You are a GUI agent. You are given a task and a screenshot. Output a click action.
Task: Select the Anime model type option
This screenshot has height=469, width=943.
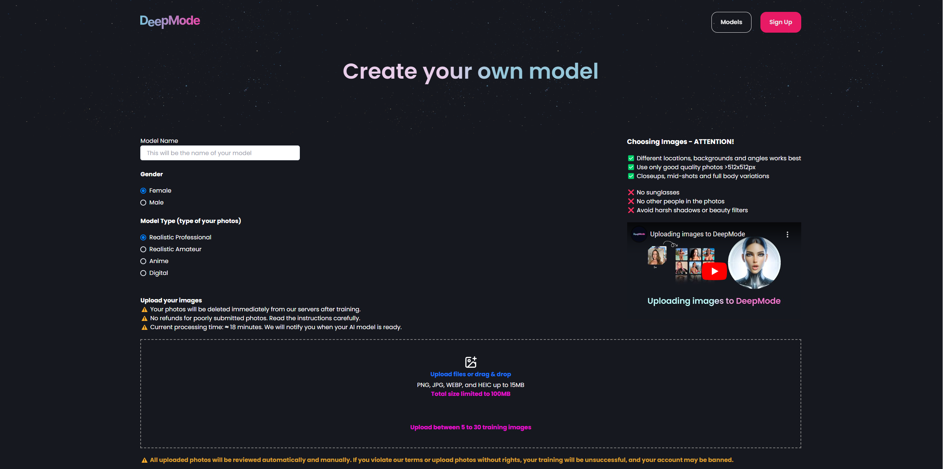pos(143,261)
